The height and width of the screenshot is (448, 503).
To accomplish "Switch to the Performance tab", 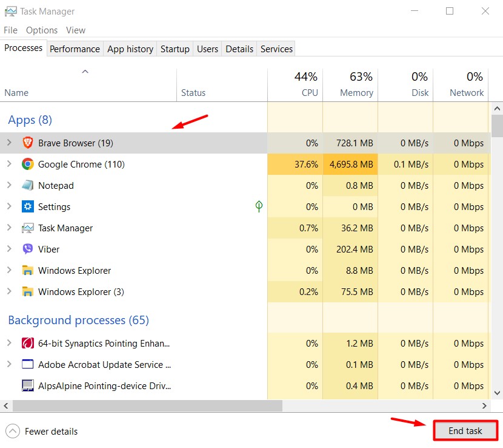I will (75, 49).
